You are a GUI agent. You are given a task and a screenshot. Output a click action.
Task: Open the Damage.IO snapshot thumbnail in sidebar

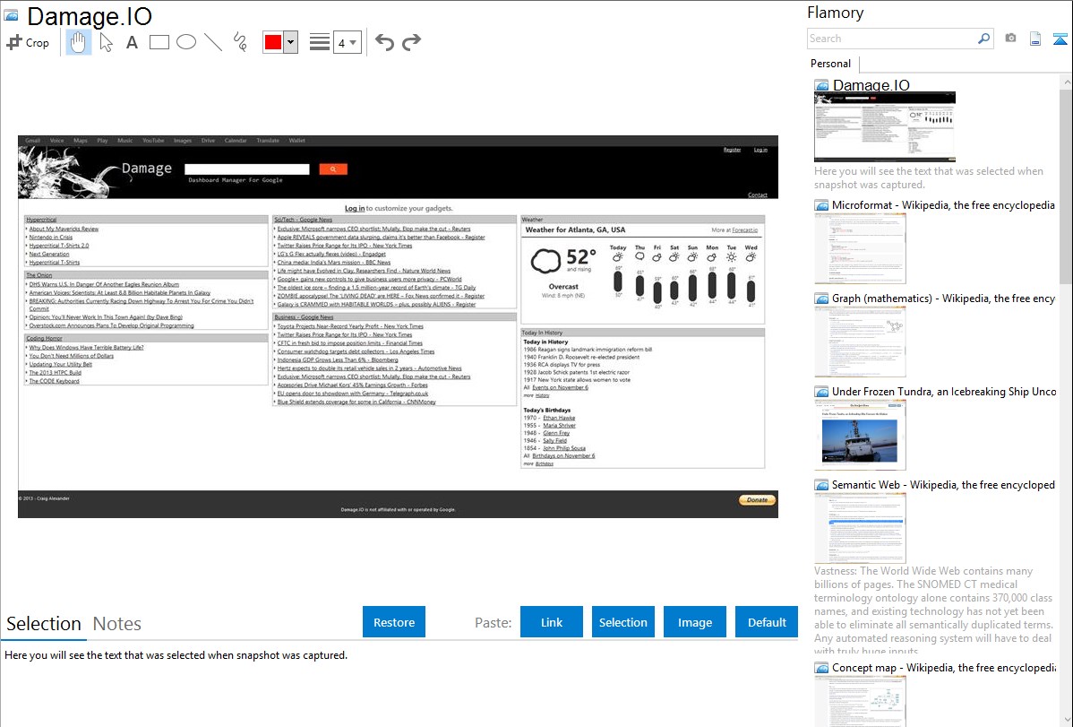click(x=885, y=126)
